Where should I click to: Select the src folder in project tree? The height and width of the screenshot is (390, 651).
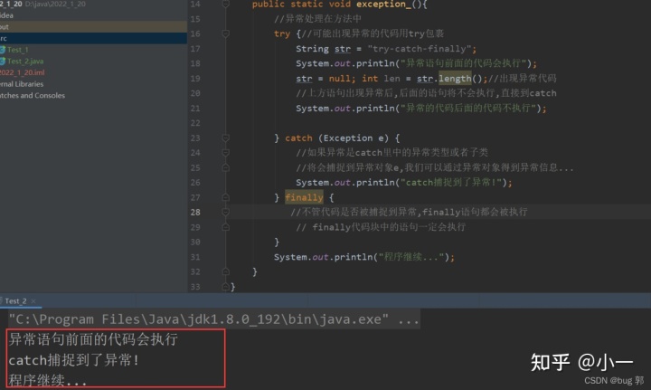point(93,39)
